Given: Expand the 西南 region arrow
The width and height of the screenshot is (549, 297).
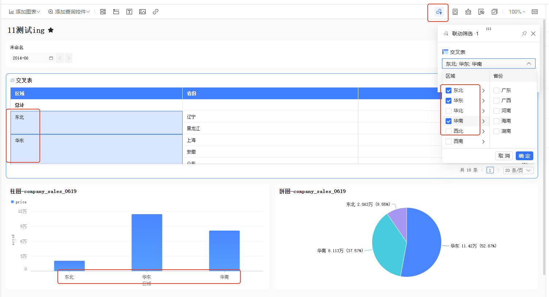Looking at the screenshot, I should point(483,142).
